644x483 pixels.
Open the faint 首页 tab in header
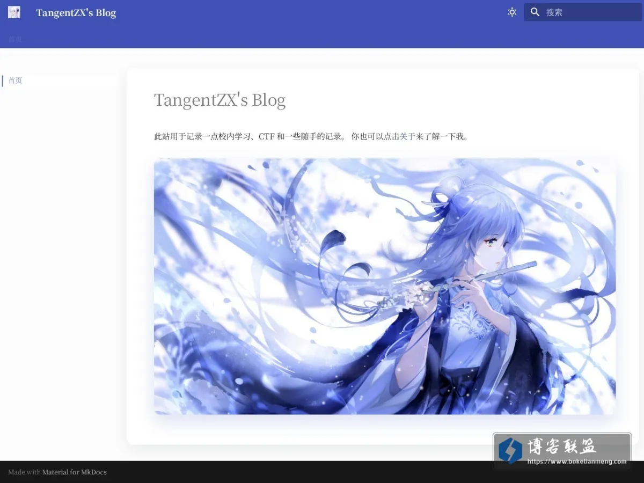click(15, 40)
